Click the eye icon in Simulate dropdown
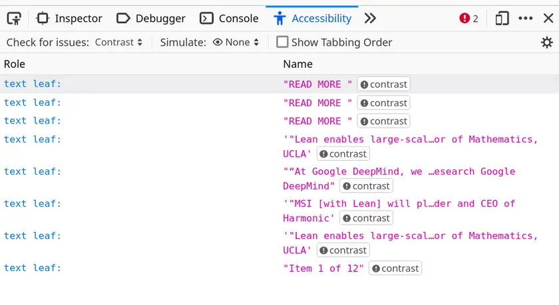This screenshot has height=305, width=559. (218, 43)
